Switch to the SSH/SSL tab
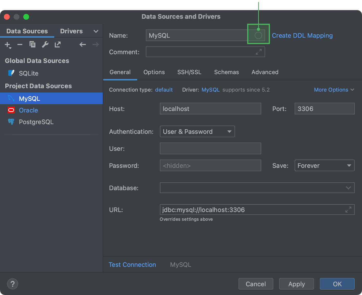This screenshot has width=362, height=295. pyautogui.click(x=189, y=72)
